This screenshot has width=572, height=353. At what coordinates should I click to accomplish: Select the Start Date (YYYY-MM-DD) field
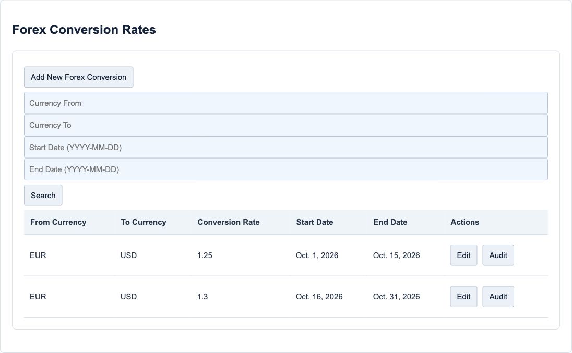coord(285,147)
